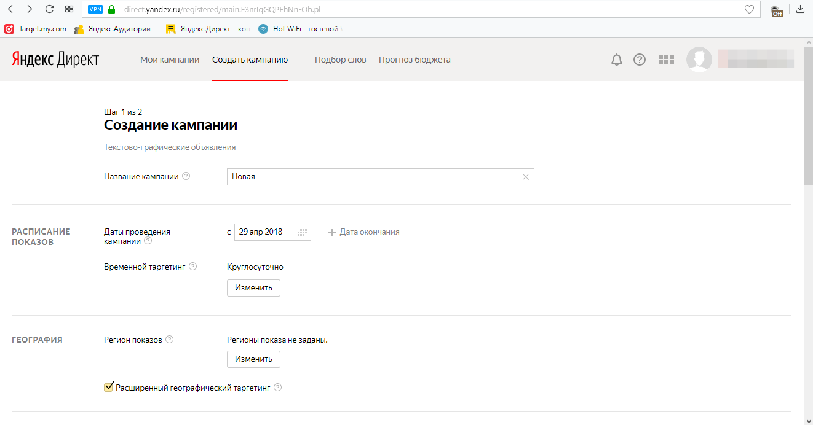
Task: Show help hint for Название кампании
Action: coord(186,176)
